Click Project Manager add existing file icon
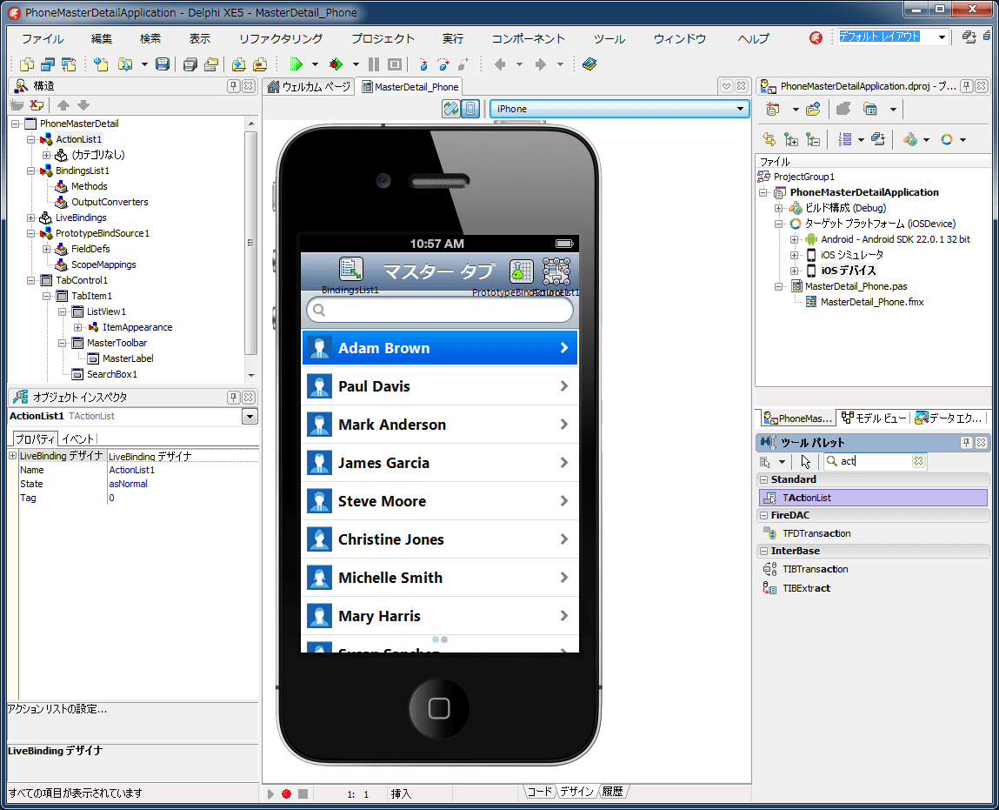The width and height of the screenshot is (999, 810). point(814,110)
